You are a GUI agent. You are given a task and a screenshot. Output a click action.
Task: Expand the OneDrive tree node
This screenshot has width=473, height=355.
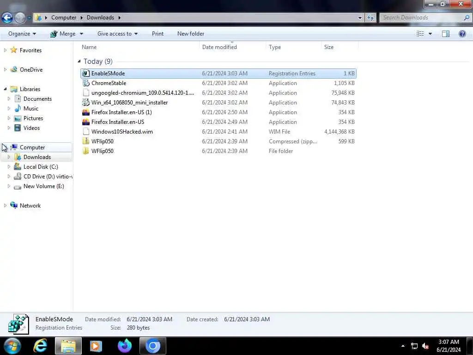5,70
